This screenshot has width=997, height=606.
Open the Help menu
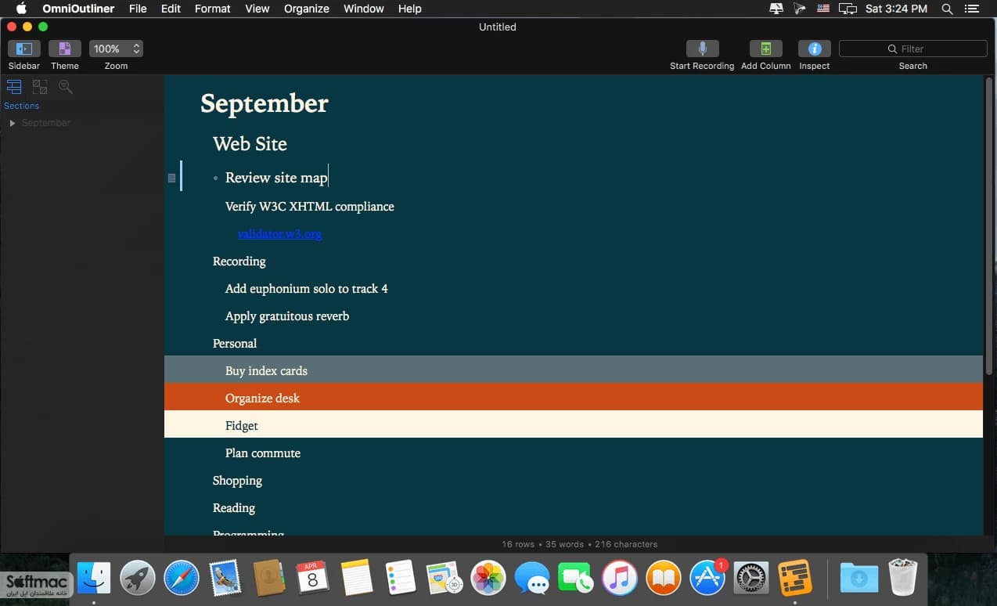tap(410, 9)
